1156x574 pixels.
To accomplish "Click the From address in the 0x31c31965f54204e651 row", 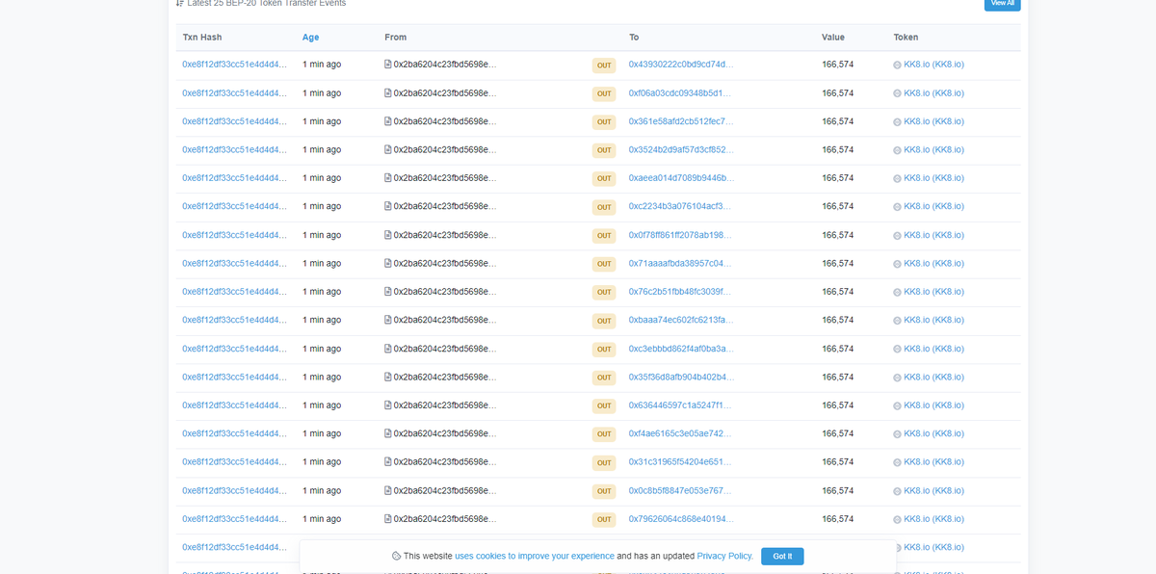I will (445, 462).
